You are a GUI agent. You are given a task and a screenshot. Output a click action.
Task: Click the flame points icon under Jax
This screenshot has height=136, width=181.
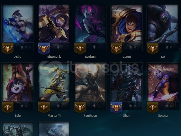pyautogui.click(x=167, y=47)
